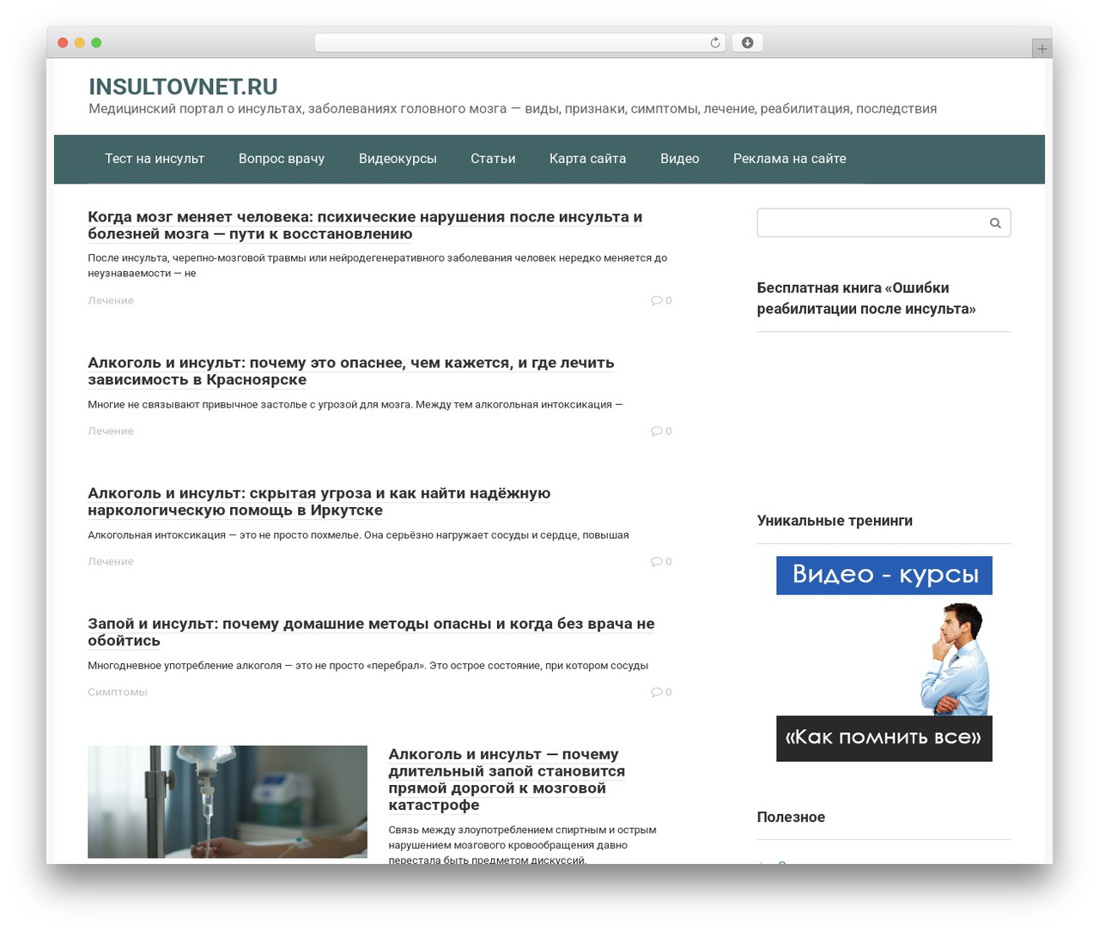1099x930 pixels.
Task: Click the search magnifier icon in sidebar
Action: coord(995,223)
